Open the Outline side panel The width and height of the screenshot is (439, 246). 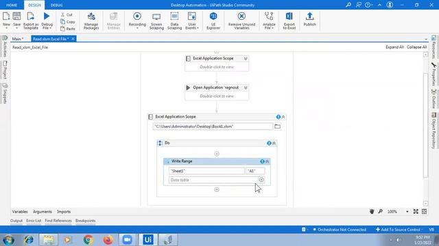tap(434, 99)
